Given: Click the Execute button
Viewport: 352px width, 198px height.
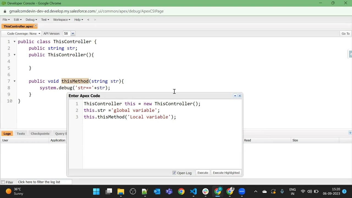Looking at the screenshot, I should (x=203, y=173).
